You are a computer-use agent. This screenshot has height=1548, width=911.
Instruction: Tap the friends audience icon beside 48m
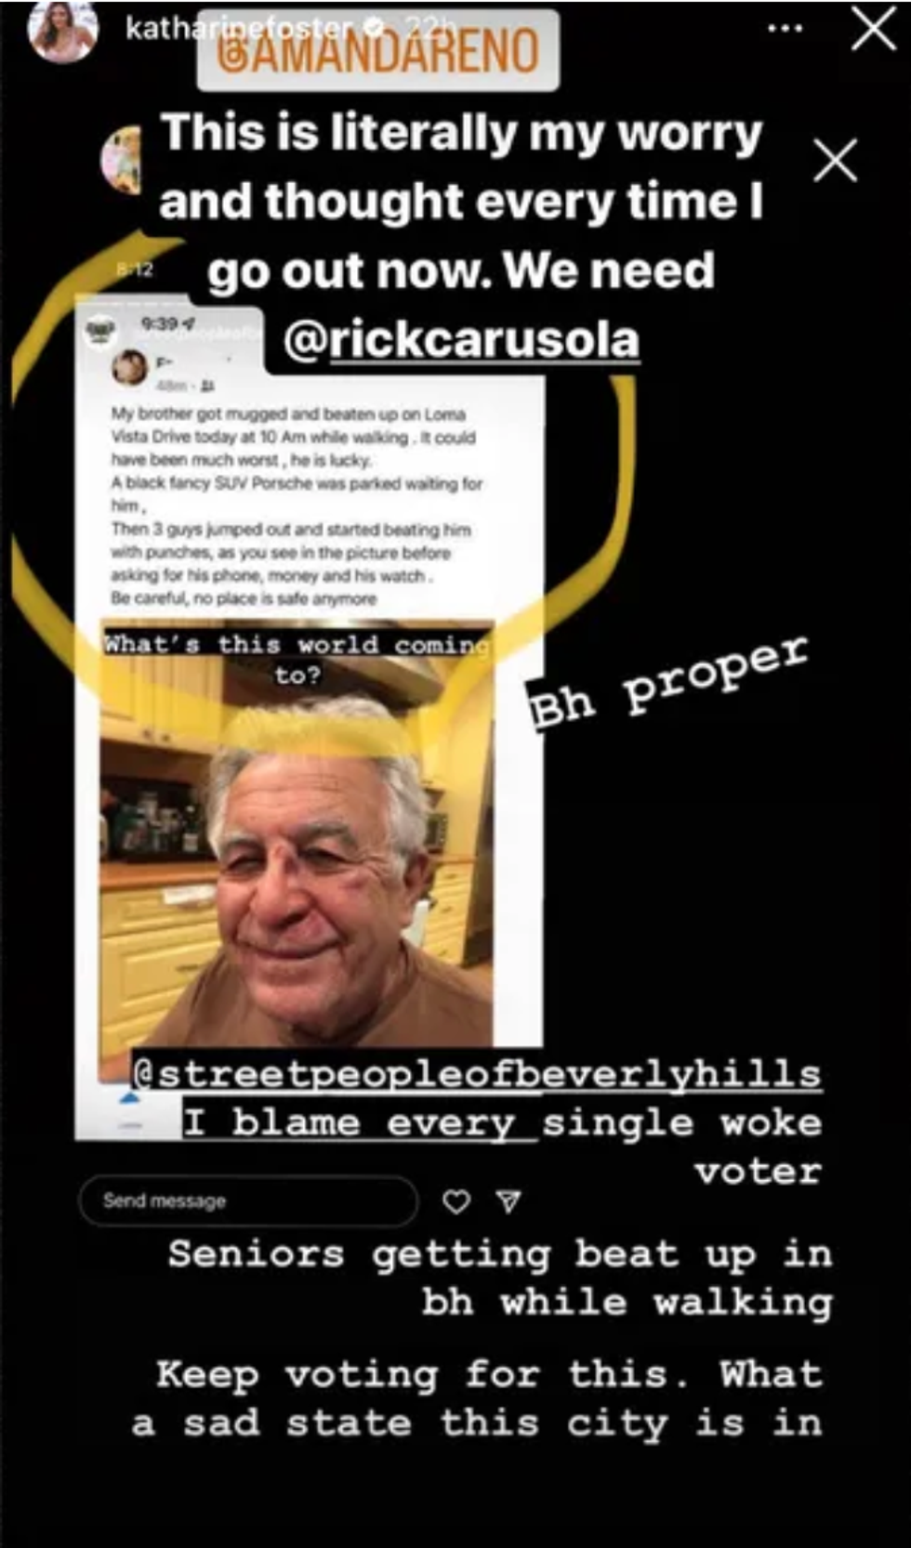(x=206, y=386)
